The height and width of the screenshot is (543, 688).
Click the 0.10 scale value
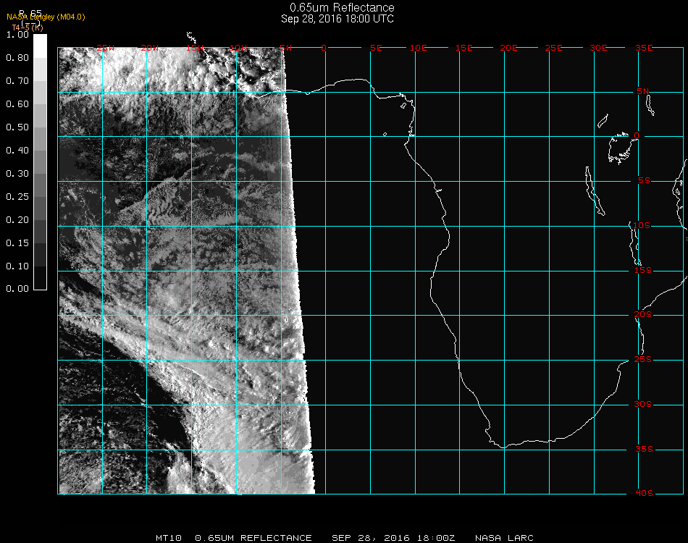[17, 266]
